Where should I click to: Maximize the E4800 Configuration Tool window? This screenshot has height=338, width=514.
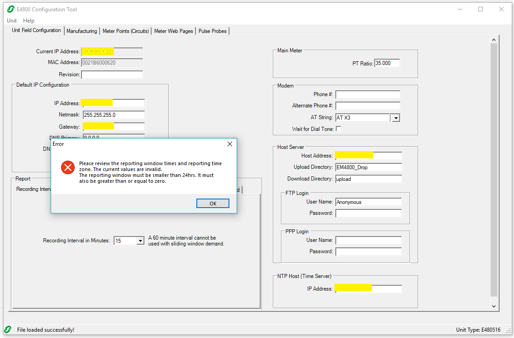click(481, 9)
